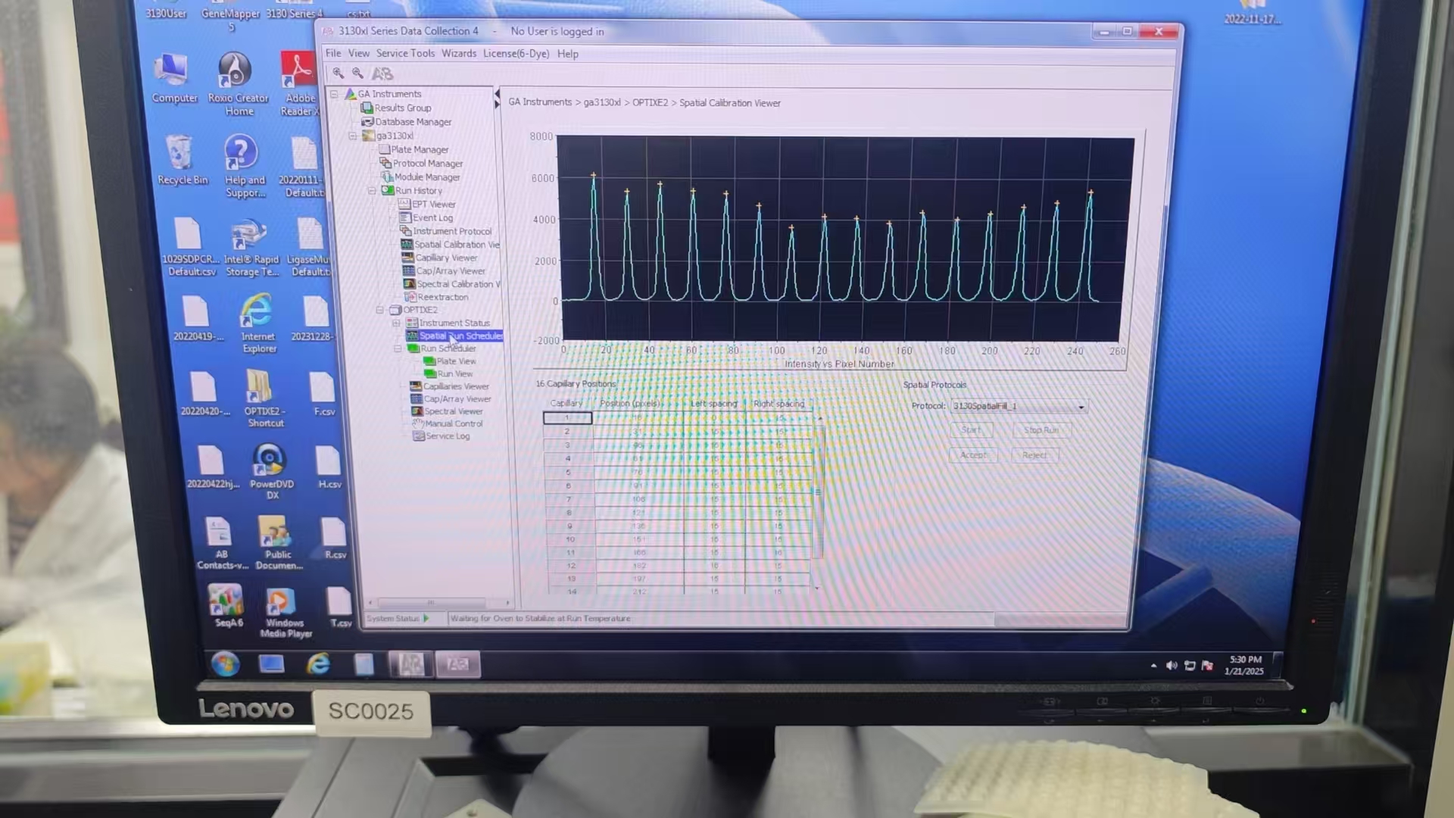The width and height of the screenshot is (1454, 818).
Task: Collapse the OPTIXE2 instrument node
Action: (380, 310)
